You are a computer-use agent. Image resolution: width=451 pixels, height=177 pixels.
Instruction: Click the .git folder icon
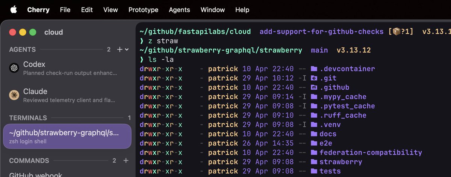tap(314, 78)
